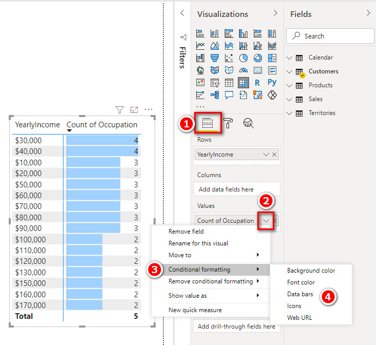Select the Table visual
The image size is (376, 345).
click(229, 83)
